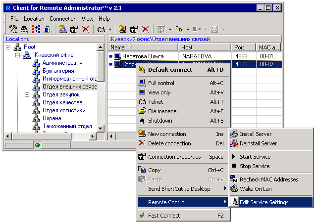The height and width of the screenshot is (223, 316).
Task: Click the NARATOVA host cell
Action: coord(197,56)
